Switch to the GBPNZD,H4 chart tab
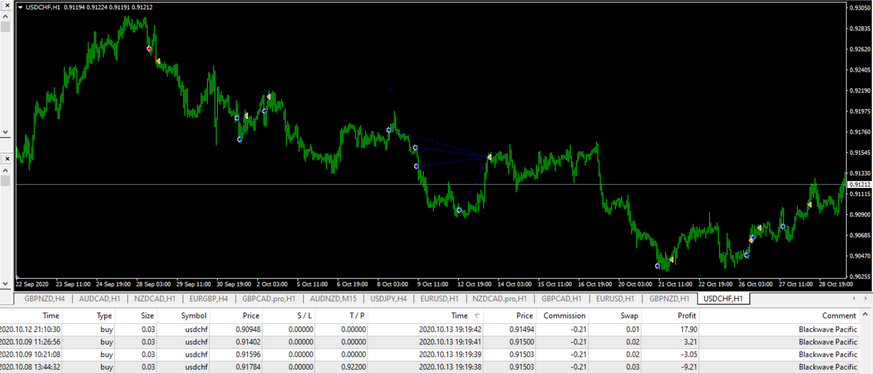Screen dimensions: 873x374 pos(45,298)
